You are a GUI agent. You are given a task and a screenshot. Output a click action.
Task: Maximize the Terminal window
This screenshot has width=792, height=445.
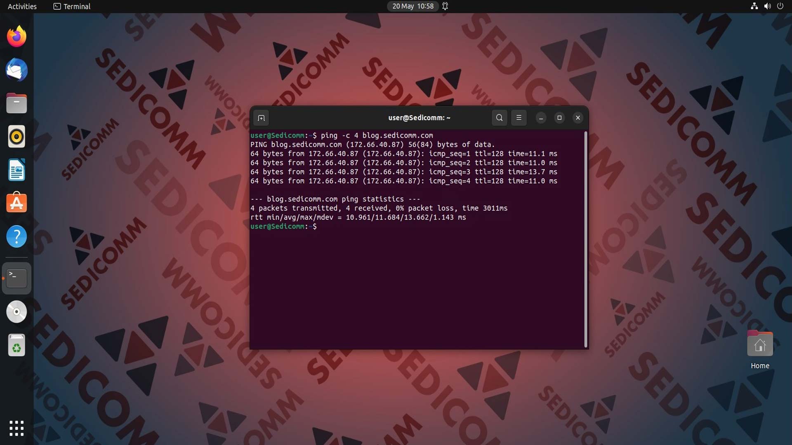click(559, 118)
